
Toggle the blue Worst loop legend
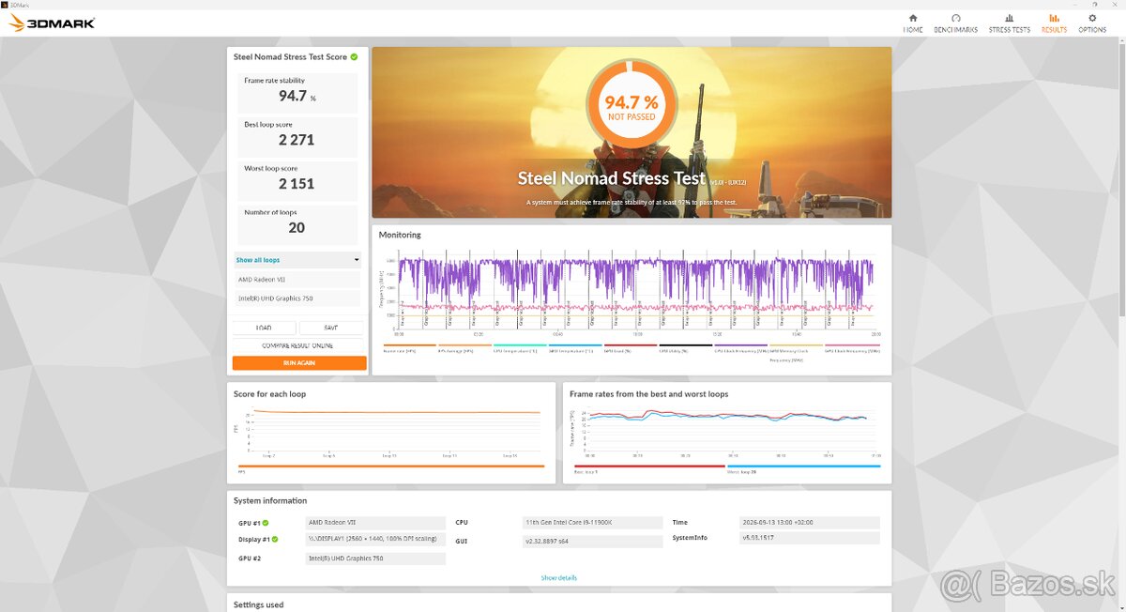[803, 468]
